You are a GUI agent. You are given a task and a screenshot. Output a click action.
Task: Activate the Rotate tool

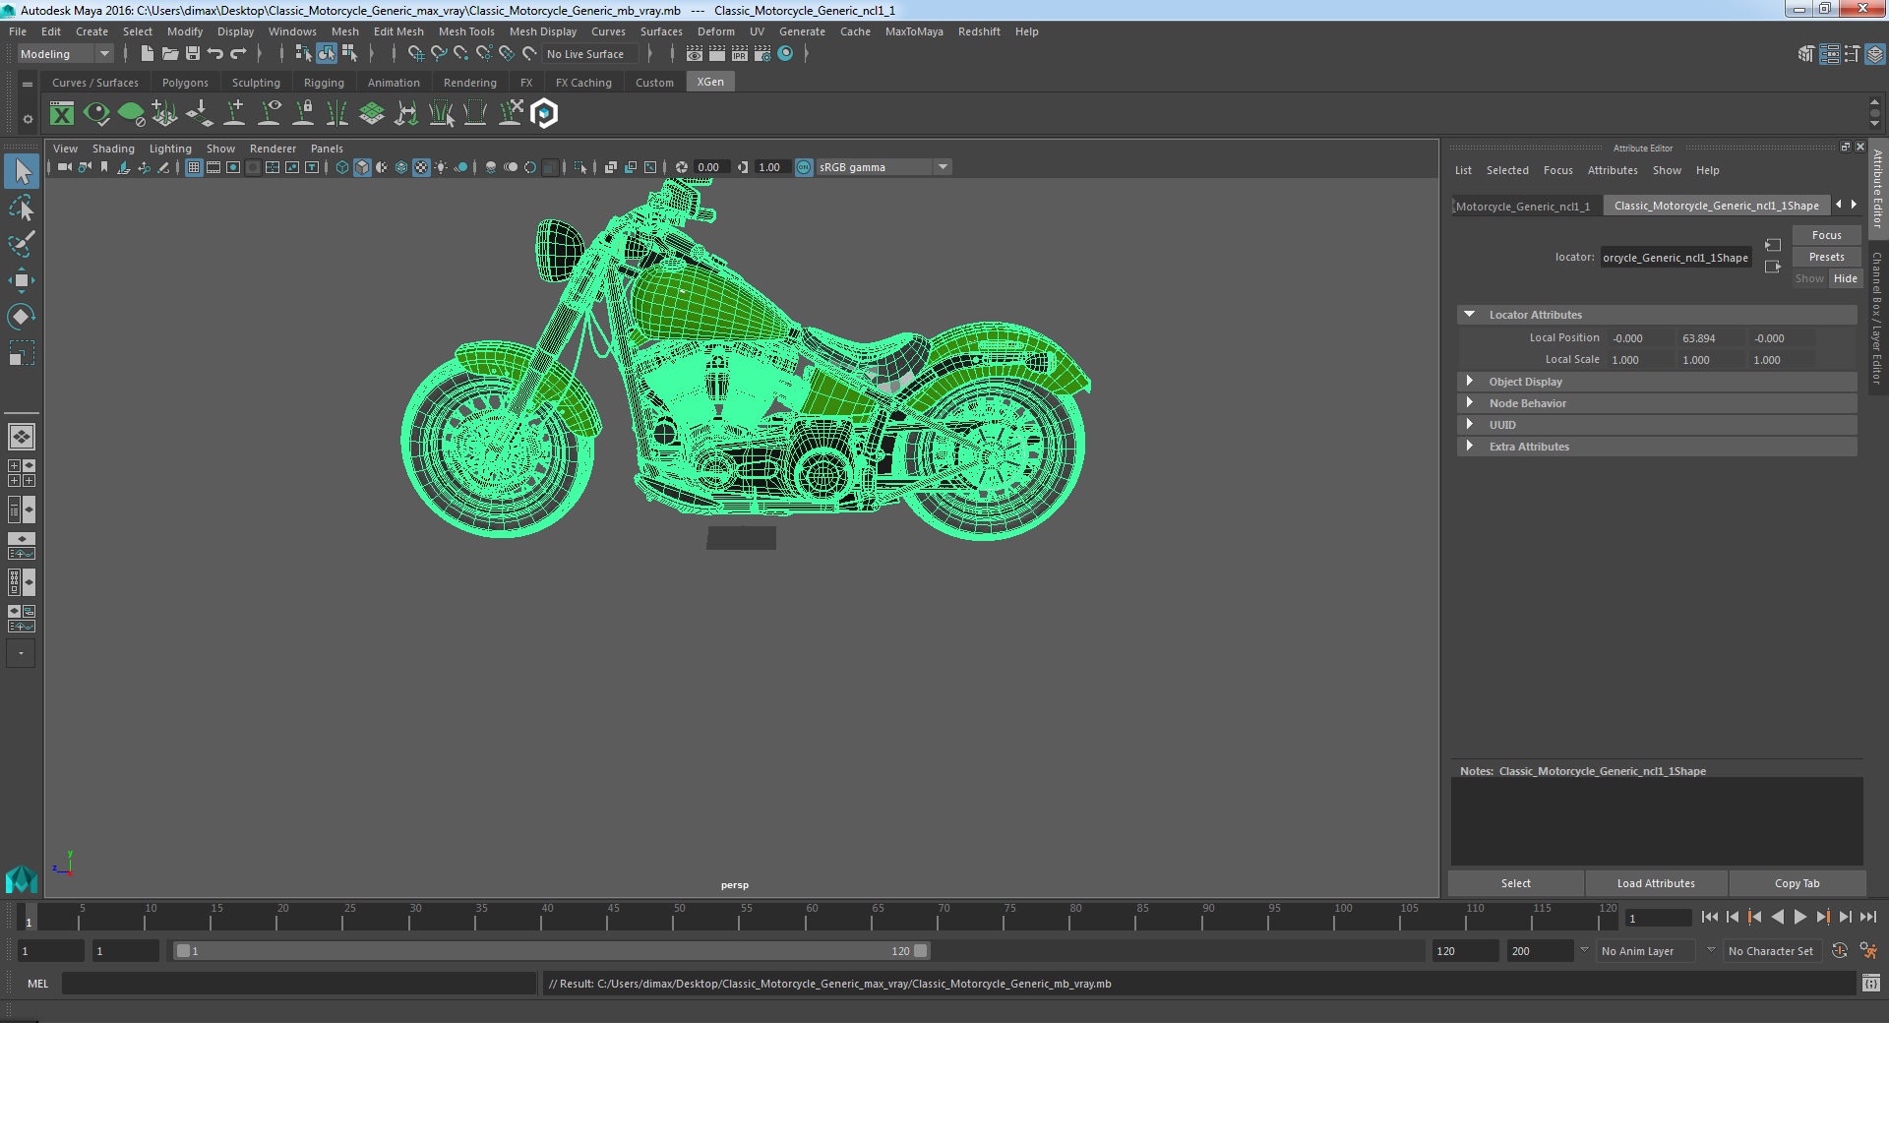point(22,317)
